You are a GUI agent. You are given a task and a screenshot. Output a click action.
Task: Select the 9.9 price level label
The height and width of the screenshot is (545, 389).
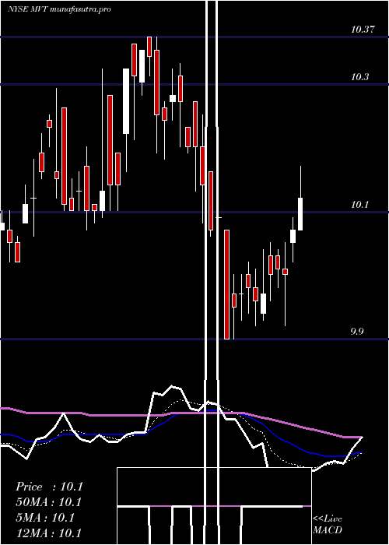pyautogui.click(x=357, y=332)
